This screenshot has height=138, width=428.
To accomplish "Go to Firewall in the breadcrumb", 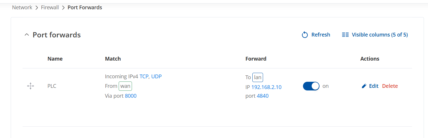I will [50, 8].
